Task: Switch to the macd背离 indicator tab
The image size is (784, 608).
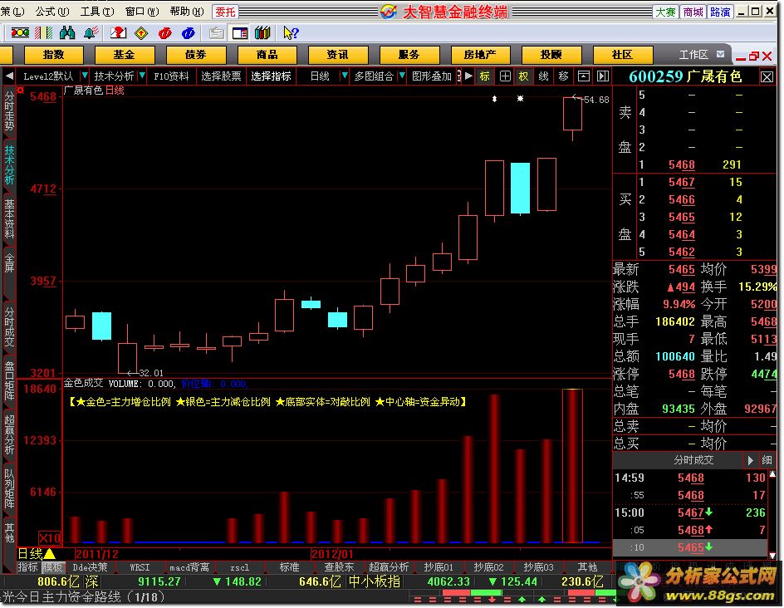Action: (189, 567)
